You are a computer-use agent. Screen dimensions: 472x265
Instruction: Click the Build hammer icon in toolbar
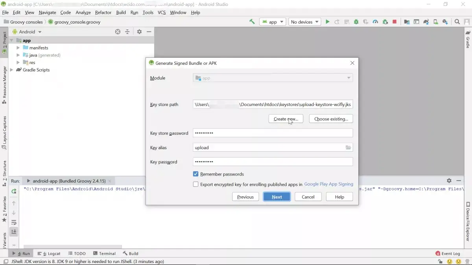click(x=252, y=22)
